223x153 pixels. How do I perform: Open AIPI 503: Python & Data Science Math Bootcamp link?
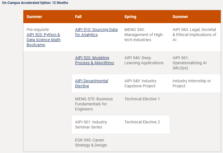pyautogui.click(x=43, y=40)
